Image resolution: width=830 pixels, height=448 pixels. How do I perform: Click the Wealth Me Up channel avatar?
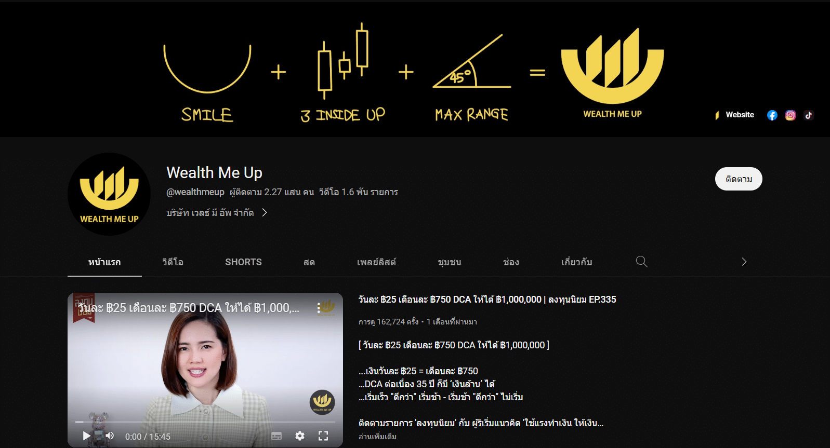(x=109, y=194)
